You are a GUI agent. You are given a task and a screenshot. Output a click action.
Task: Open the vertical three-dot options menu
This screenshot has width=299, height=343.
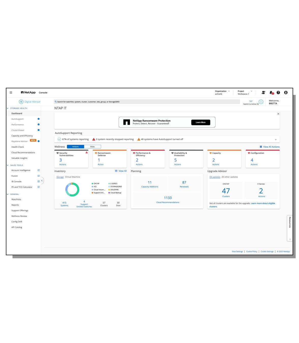point(261,102)
